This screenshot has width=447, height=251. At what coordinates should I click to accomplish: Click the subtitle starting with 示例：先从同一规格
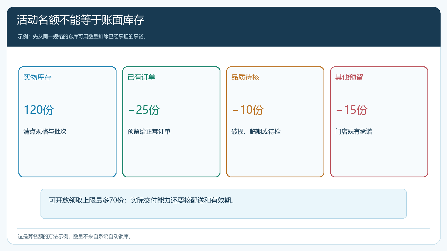[82, 37]
